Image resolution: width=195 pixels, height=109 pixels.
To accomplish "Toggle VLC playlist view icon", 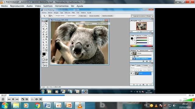I will (x=33, y=99).
